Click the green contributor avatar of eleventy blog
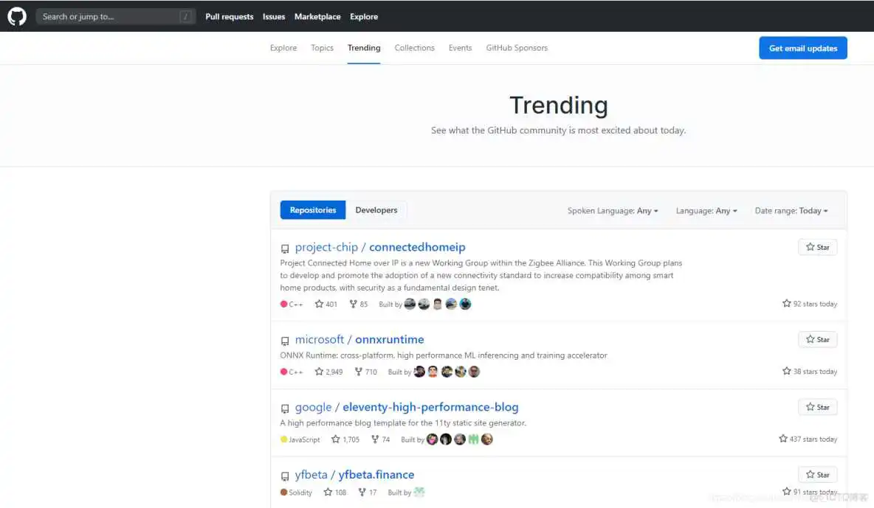 click(x=473, y=439)
